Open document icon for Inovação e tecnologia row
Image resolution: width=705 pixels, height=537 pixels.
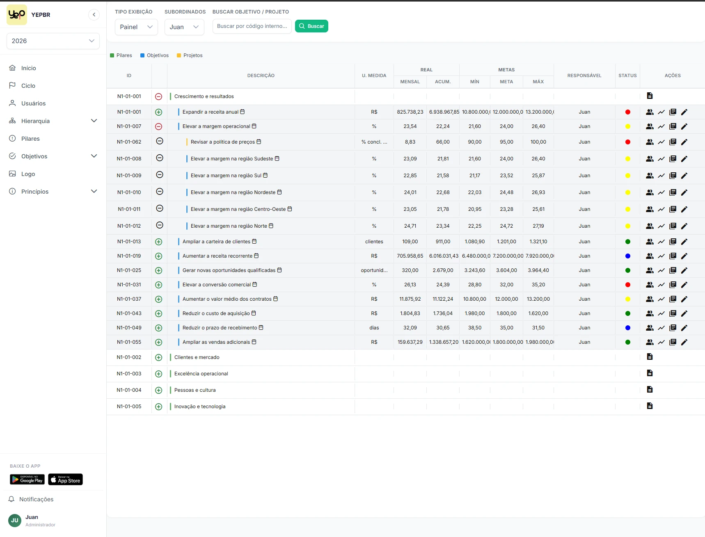[x=650, y=406]
